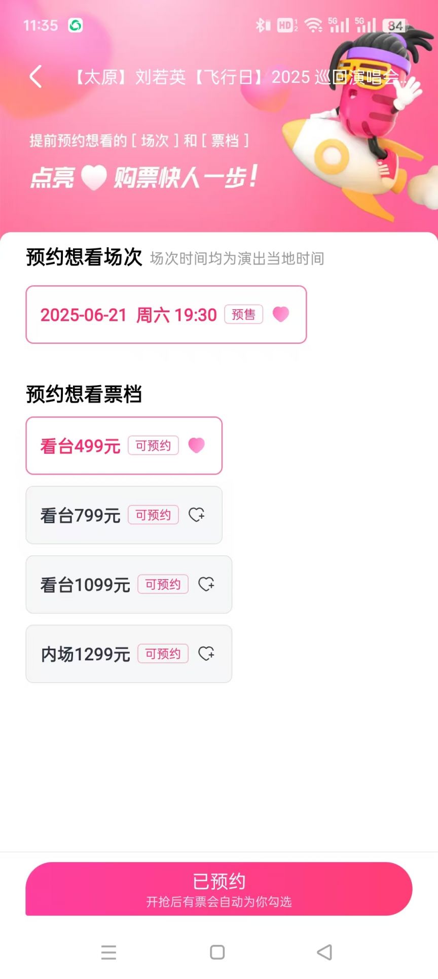Pick the 内场1299元 ticket tier

[86, 655]
